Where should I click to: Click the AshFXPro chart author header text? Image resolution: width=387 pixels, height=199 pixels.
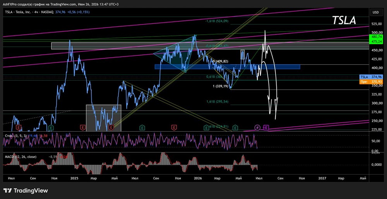click(x=60, y=4)
